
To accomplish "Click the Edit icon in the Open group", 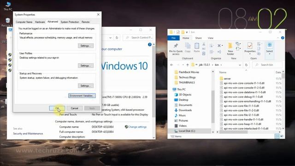I will click(x=259, y=49).
